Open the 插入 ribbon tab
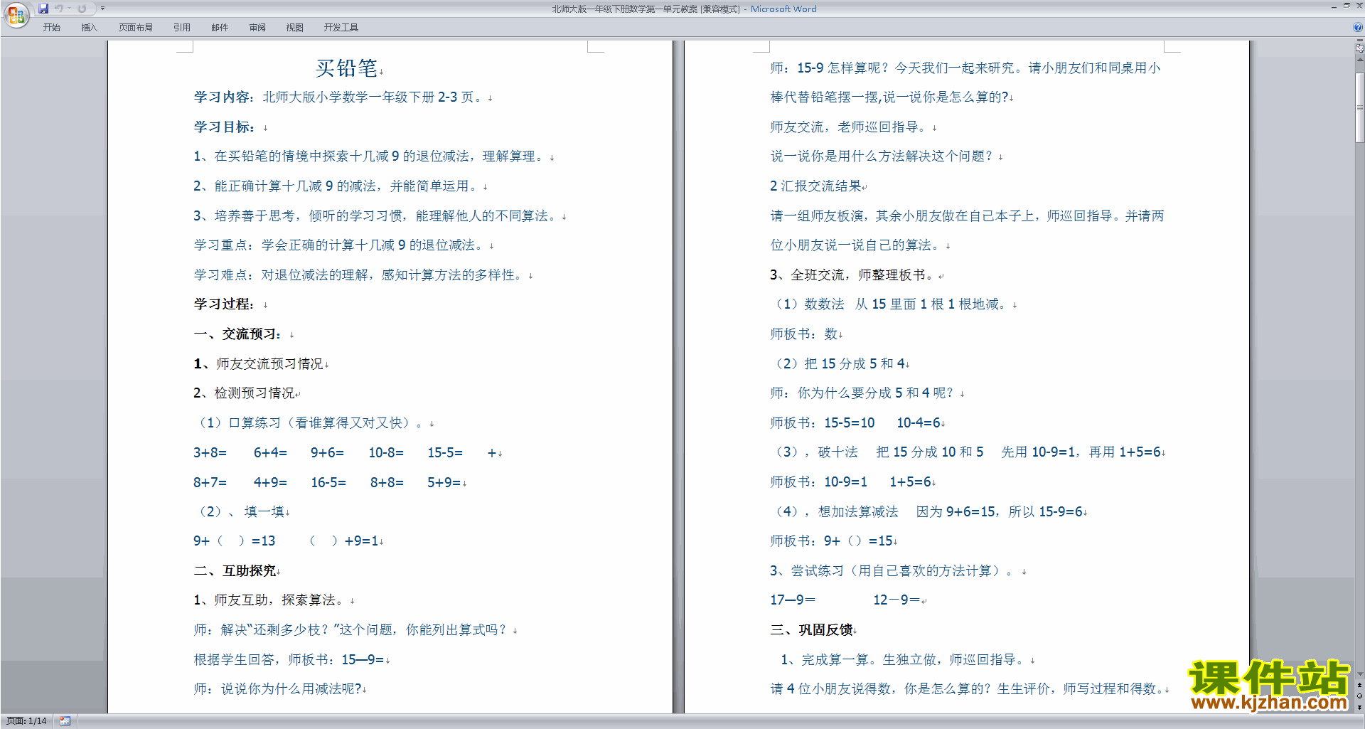Viewport: 1365px width, 729px height. [x=89, y=27]
